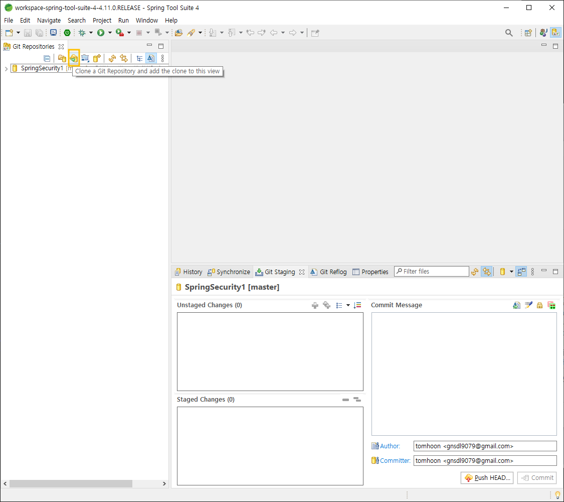Toggle Display Latest Branch Commit icon

click(151, 58)
